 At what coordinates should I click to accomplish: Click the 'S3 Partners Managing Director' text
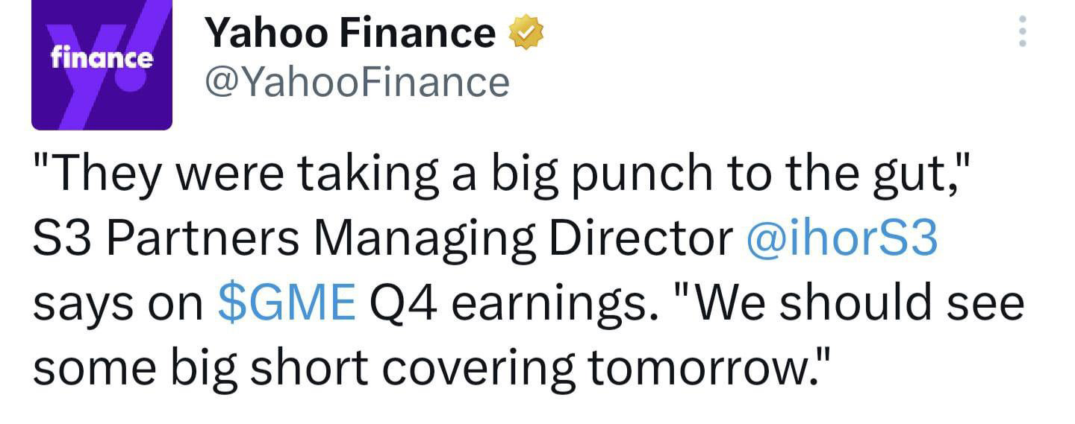pyautogui.click(x=384, y=241)
